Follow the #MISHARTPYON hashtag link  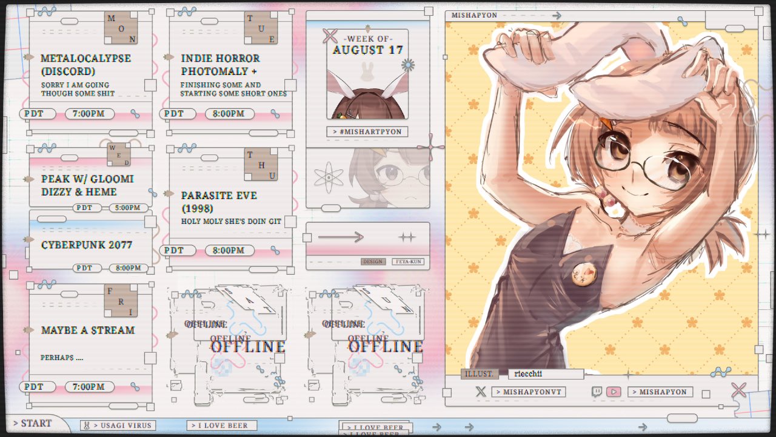point(367,131)
